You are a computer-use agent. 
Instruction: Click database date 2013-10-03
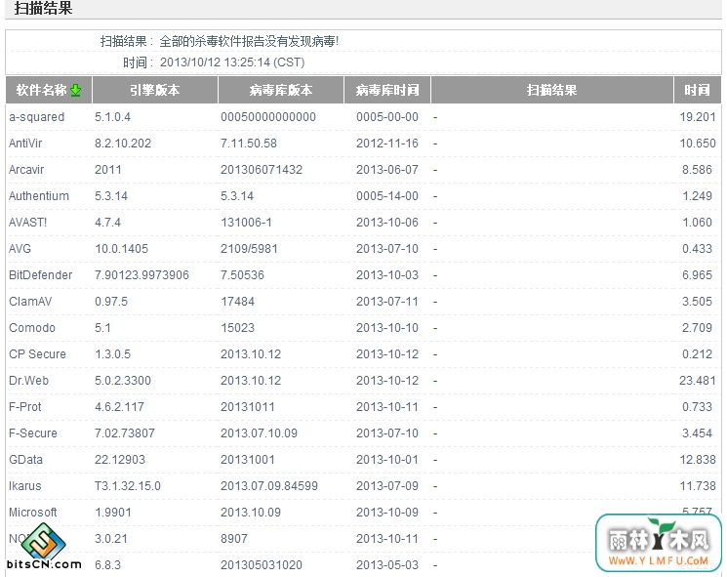point(387,275)
